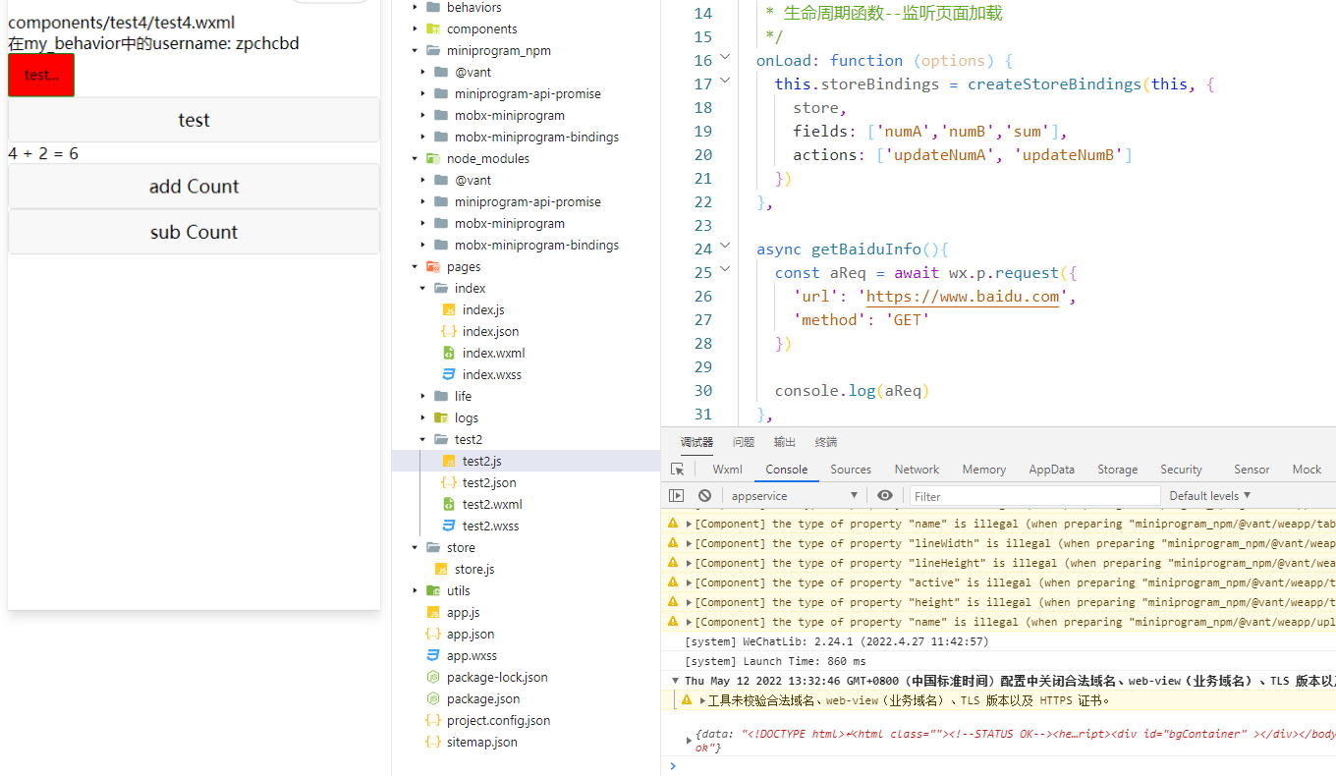This screenshot has width=1336, height=776.
Task: Switch to the Sources tab
Action: (851, 470)
